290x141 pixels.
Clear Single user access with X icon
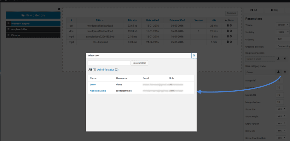coord(285,59)
